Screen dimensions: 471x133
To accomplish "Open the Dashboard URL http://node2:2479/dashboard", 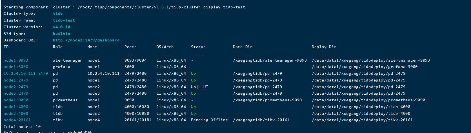I will pyautogui.click(x=86, y=40).
